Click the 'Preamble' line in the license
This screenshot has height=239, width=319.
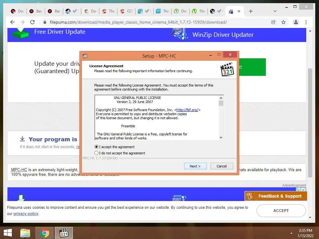tap(128, 126)
